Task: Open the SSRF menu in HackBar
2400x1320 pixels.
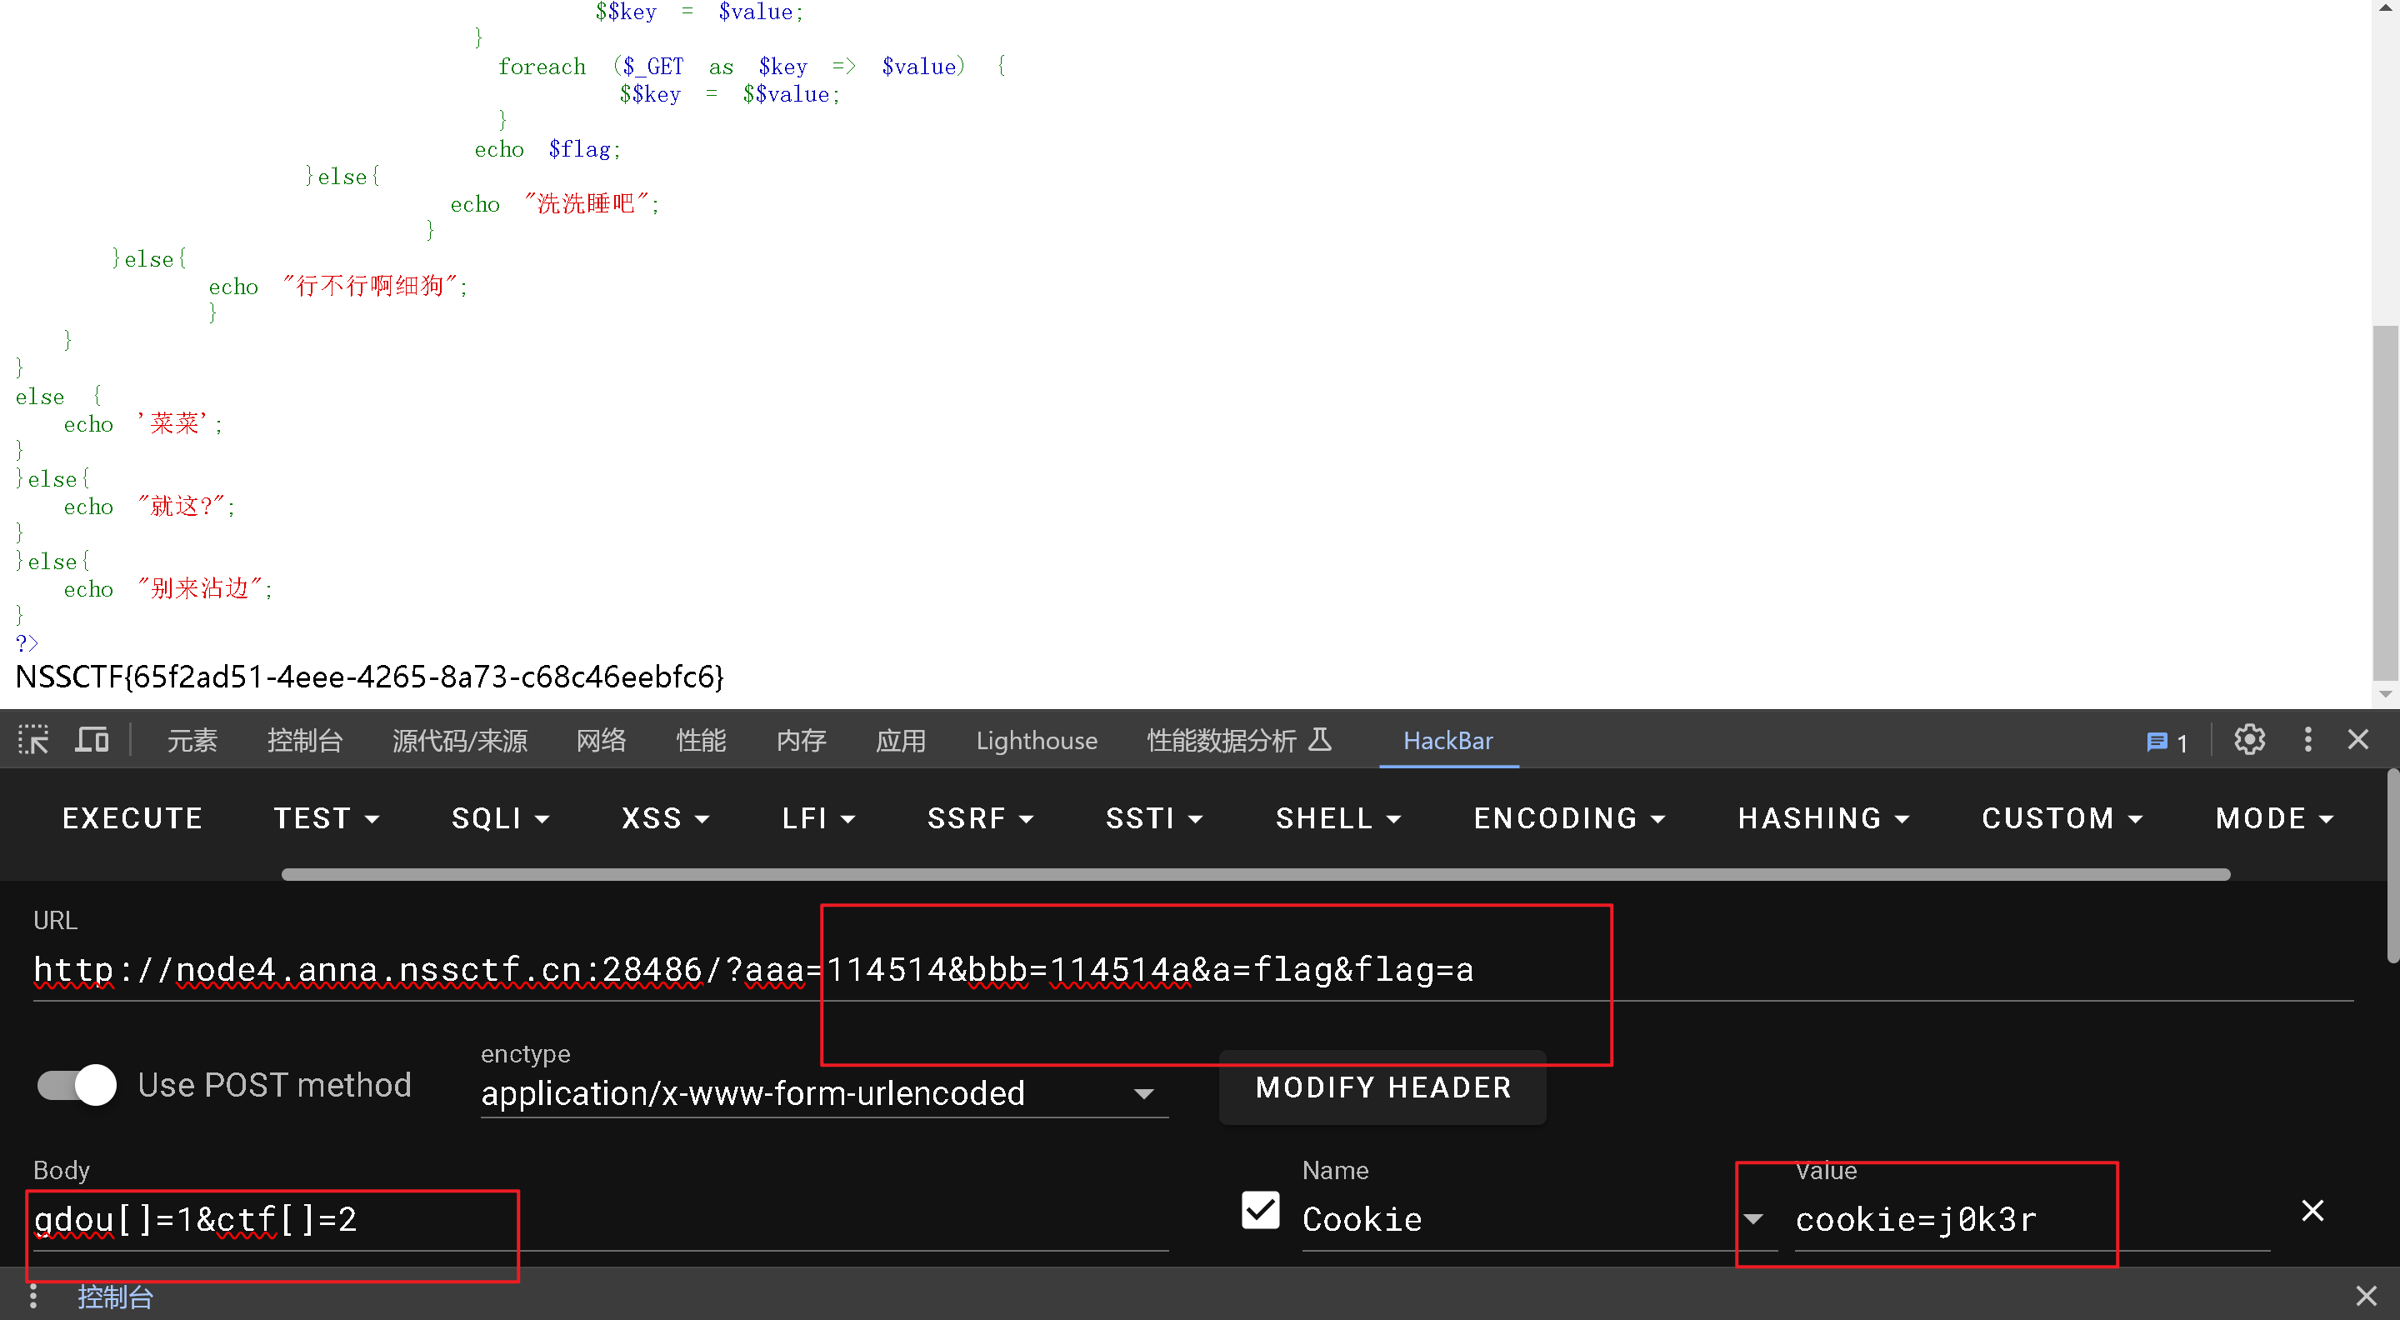Action: 972,817
